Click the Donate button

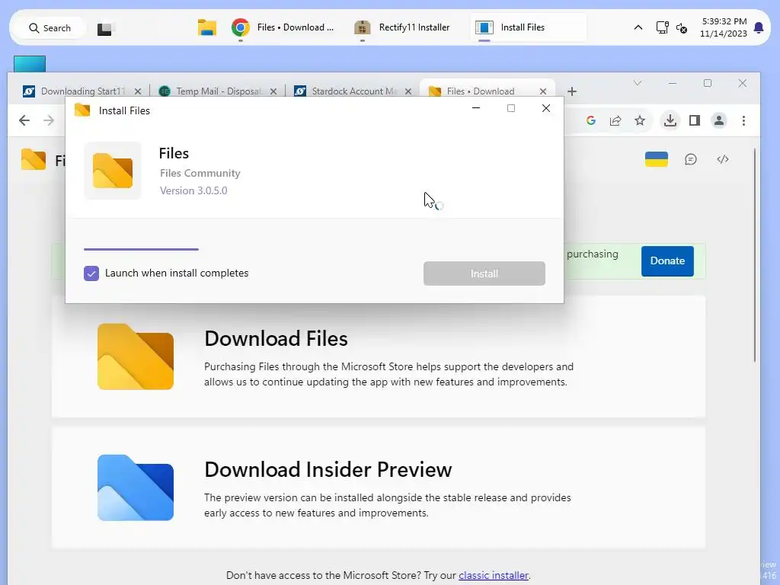pos(667,261)
